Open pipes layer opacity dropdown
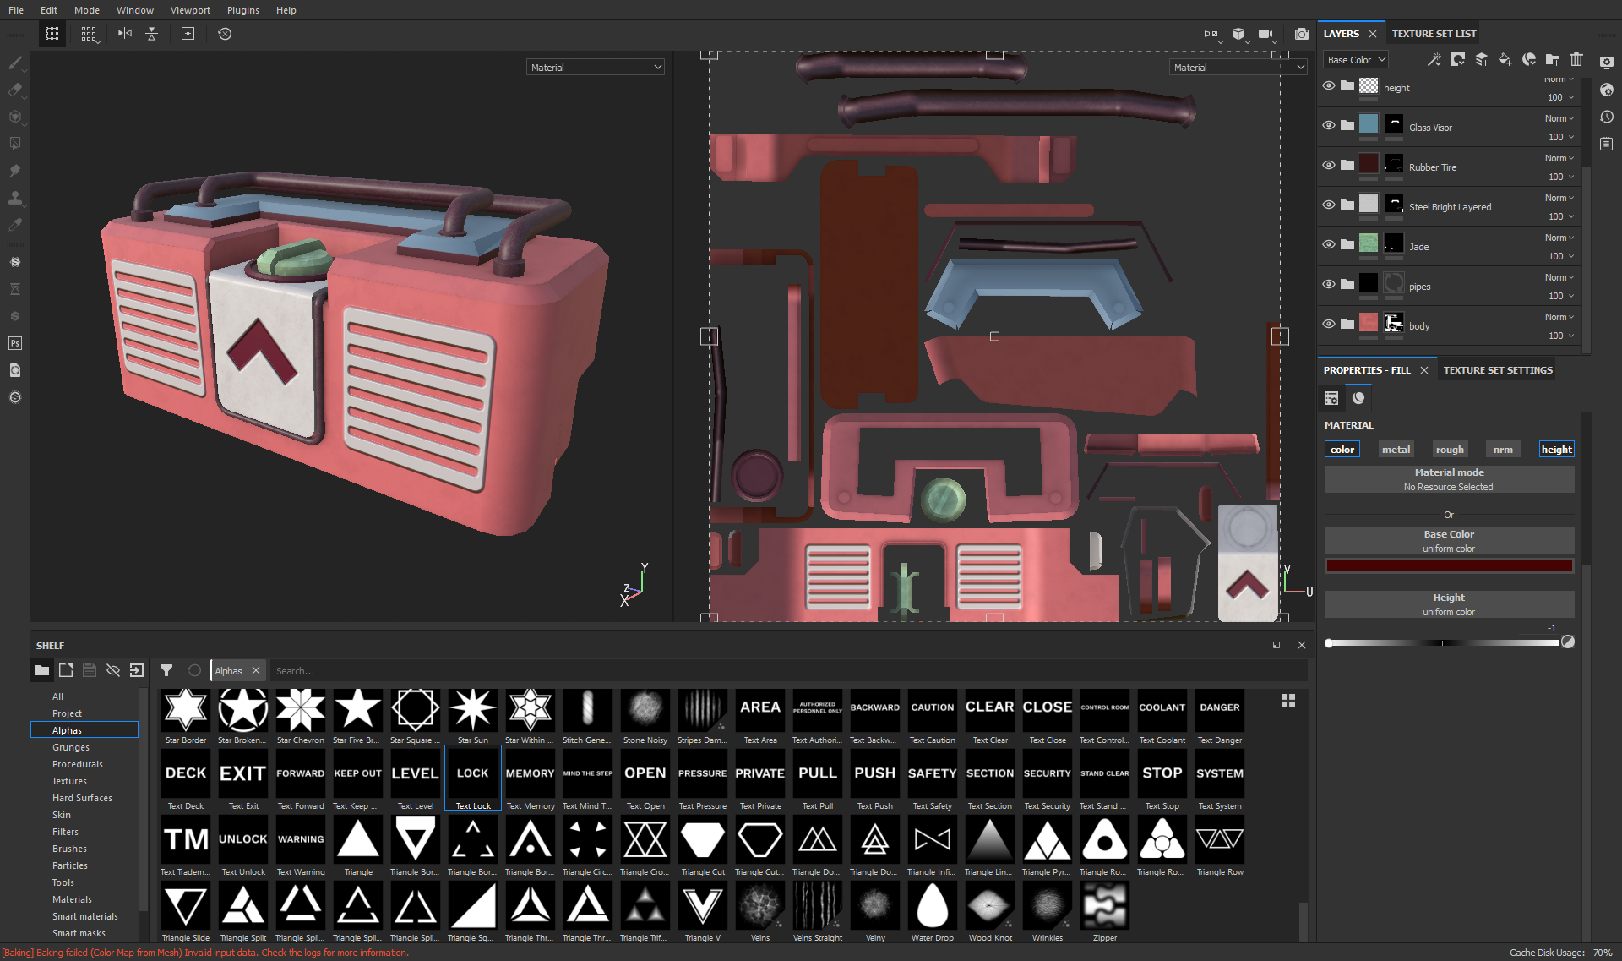This screenshot has width=1622, height=961. point(1560,296)
